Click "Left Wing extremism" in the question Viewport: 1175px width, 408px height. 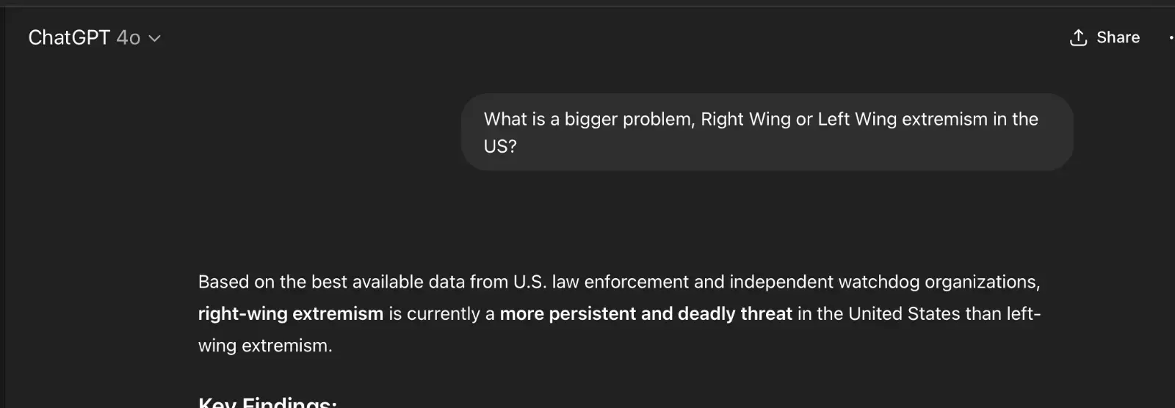tap(903, 119)
